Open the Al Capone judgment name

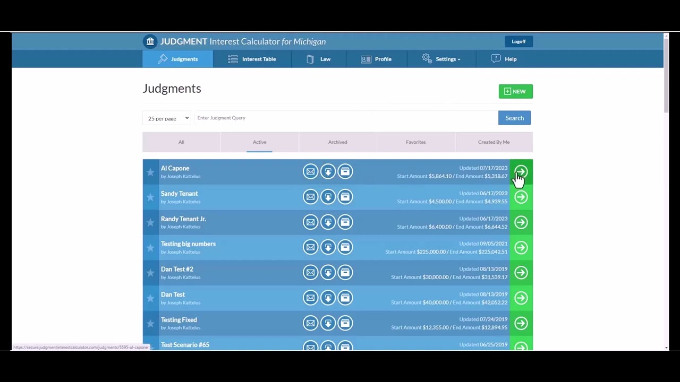click(x=175, y=168)
